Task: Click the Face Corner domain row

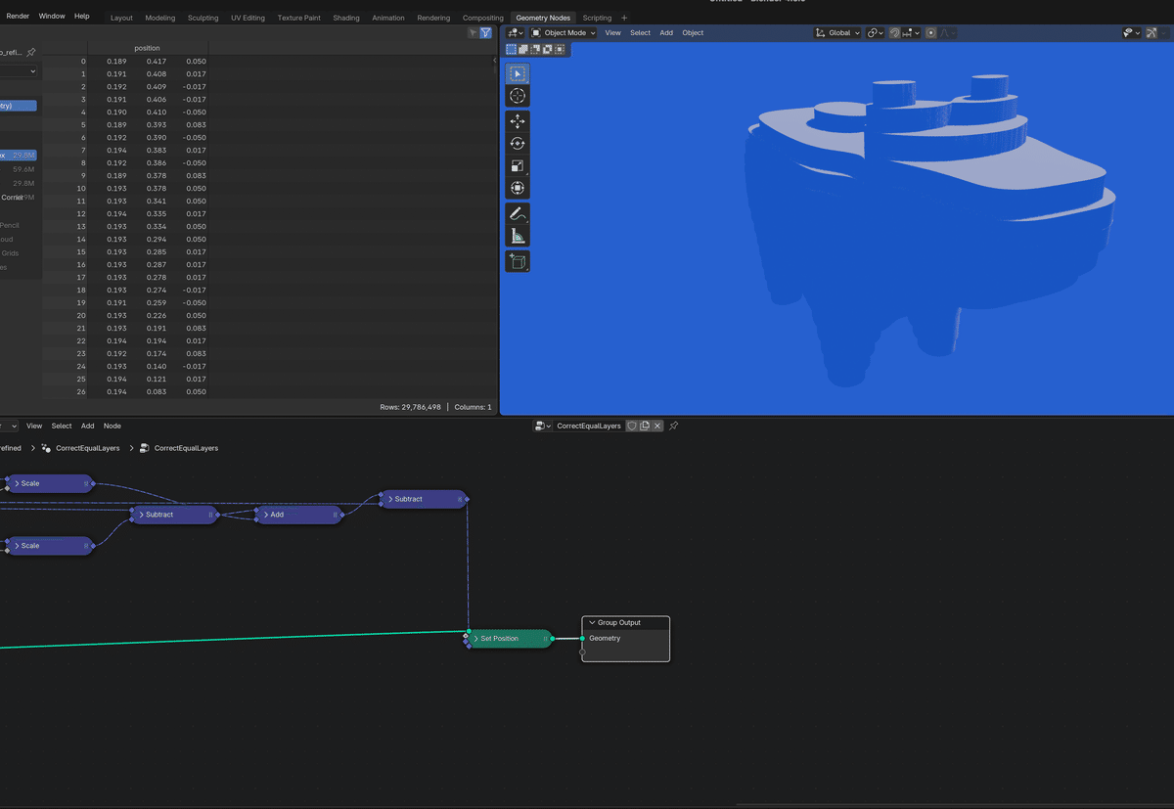Action: [x=18, y=197]
